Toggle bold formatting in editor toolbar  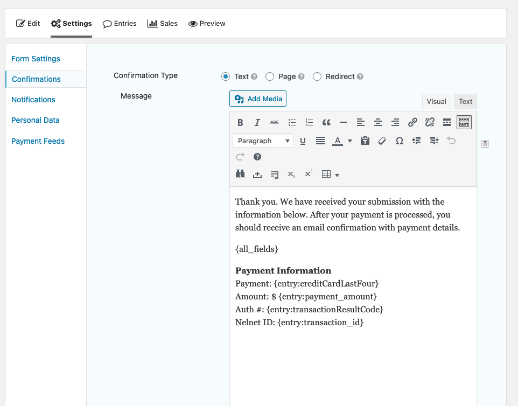point(240,123)
